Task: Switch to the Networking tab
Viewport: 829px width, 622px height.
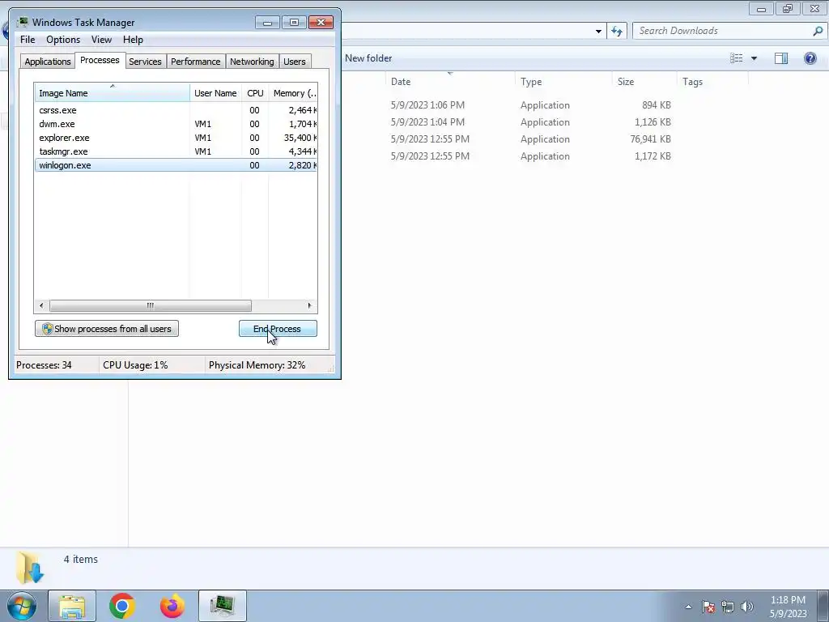Action: pos(253,62)
